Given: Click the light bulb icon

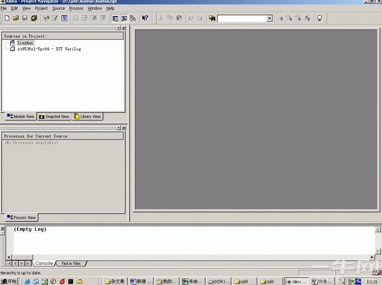Looking at the screenshot, I should click(x=319, y=18).
